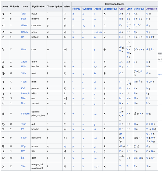Open the Bēth letter name link

pyautogui.click(x=24, y=19)
